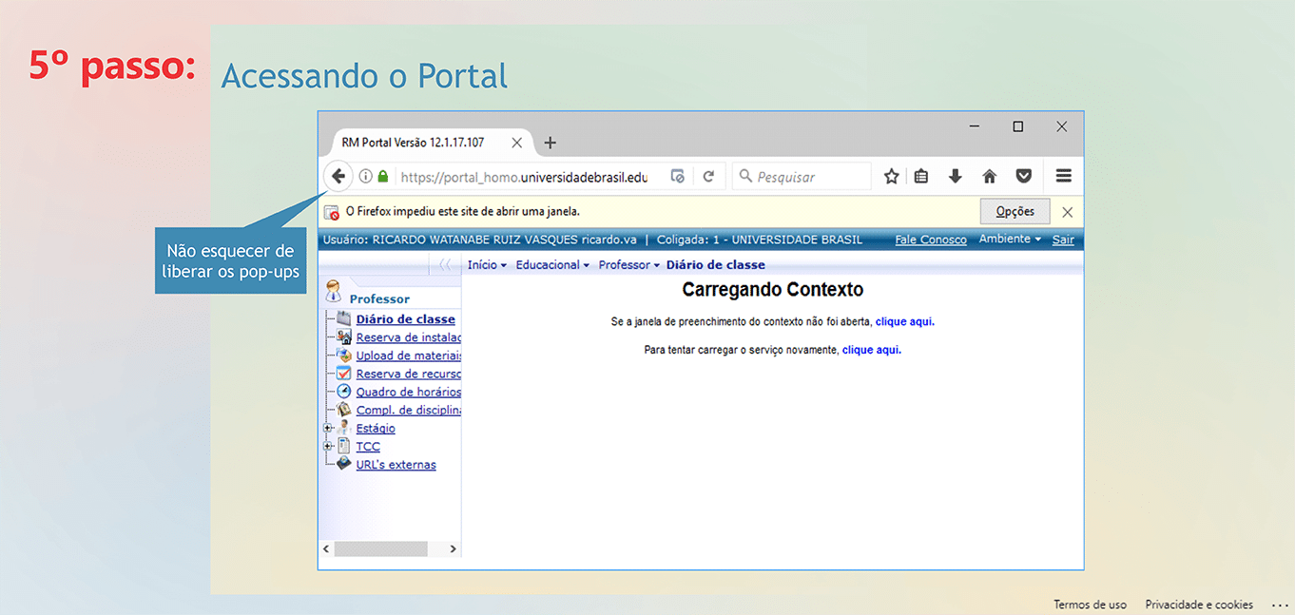Click the browser back arrow button
This screenshot has height=615, width=1295.
click(338, 176)
